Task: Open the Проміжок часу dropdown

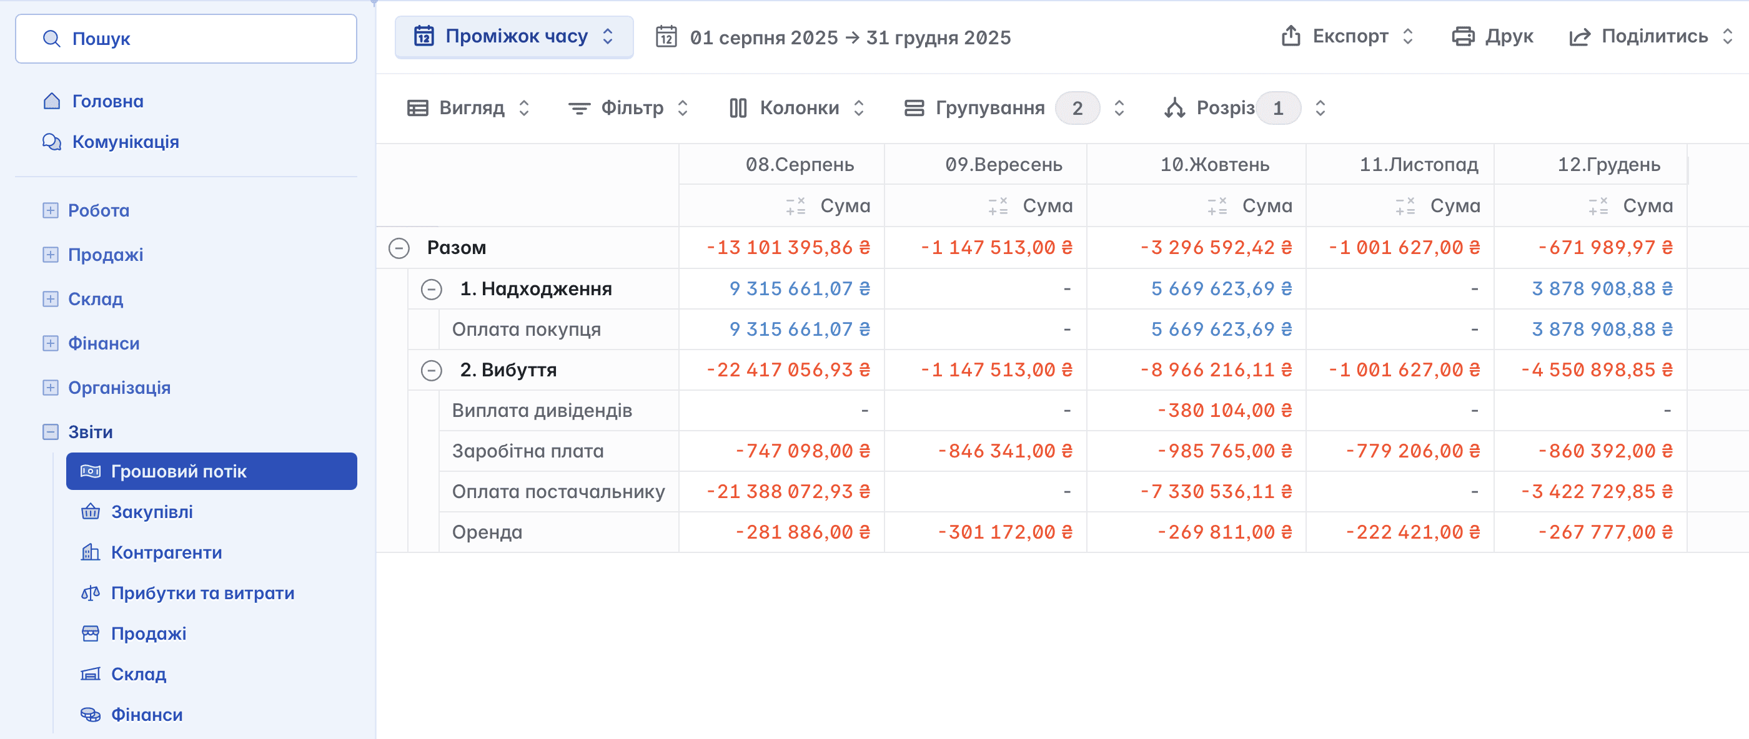Action: [x=514, y=37]
